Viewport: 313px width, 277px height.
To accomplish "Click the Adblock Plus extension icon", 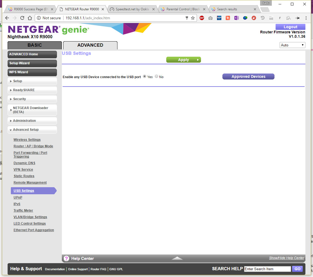I will point(202,18).
